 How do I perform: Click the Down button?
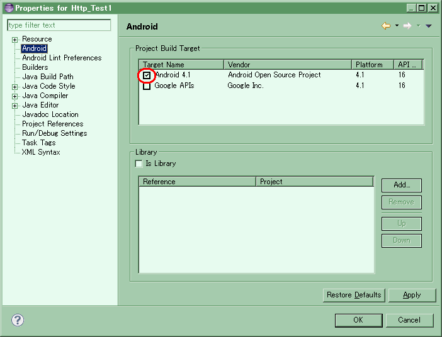402,241
